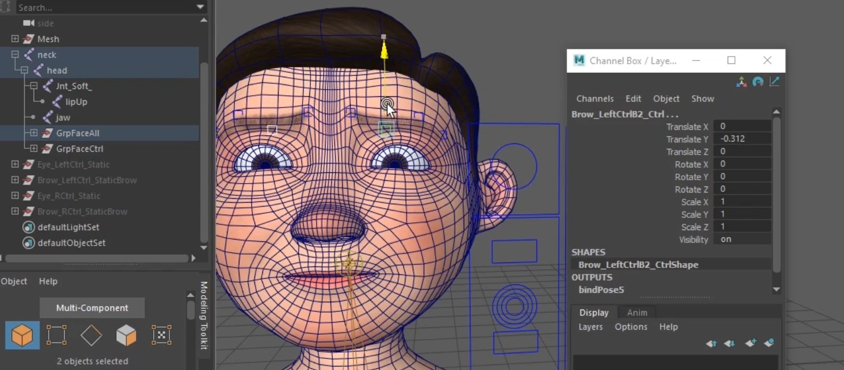Expand the GrpFaceAll group

[x=34, y=133]
